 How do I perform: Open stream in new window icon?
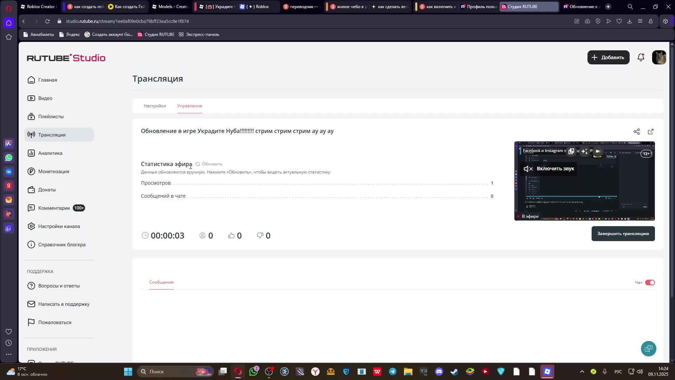650,132
